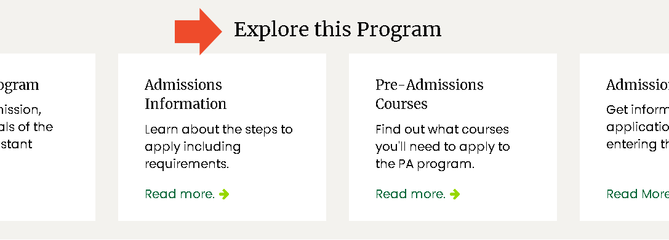Click the 'stant' text on left card

click(16, 144)
